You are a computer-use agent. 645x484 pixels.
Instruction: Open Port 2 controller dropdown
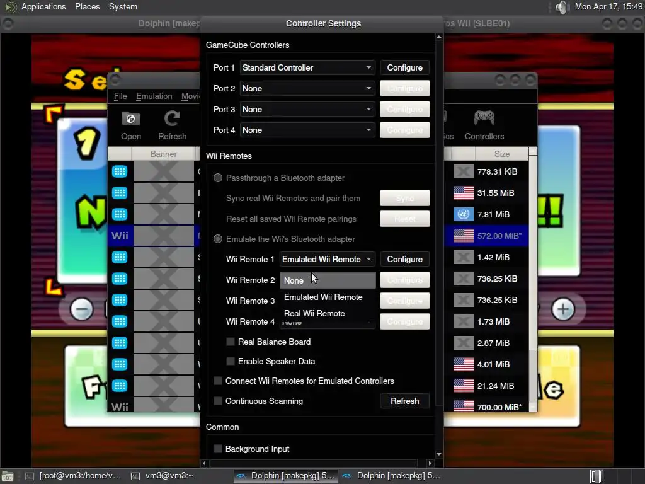click(x=307, y=88)
